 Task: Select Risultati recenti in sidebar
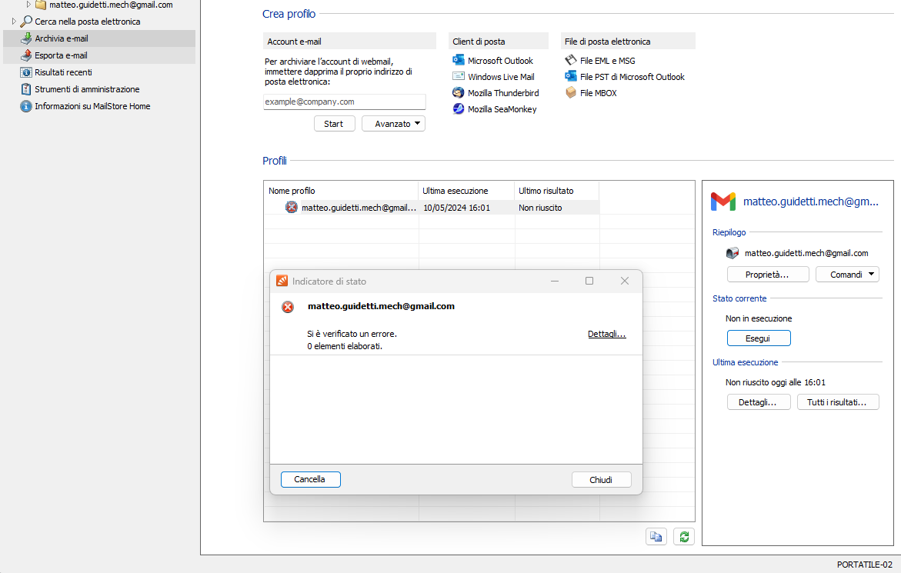63,72
